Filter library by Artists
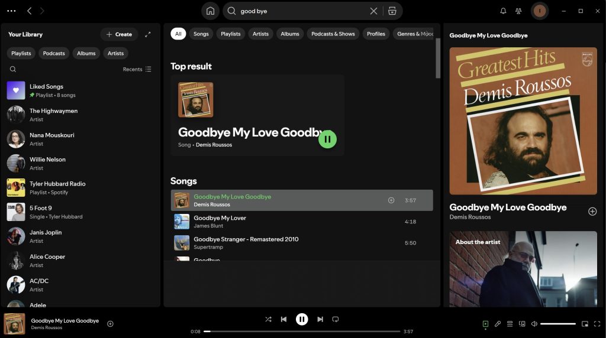This screenshot has width=606, height=338. 115,53
